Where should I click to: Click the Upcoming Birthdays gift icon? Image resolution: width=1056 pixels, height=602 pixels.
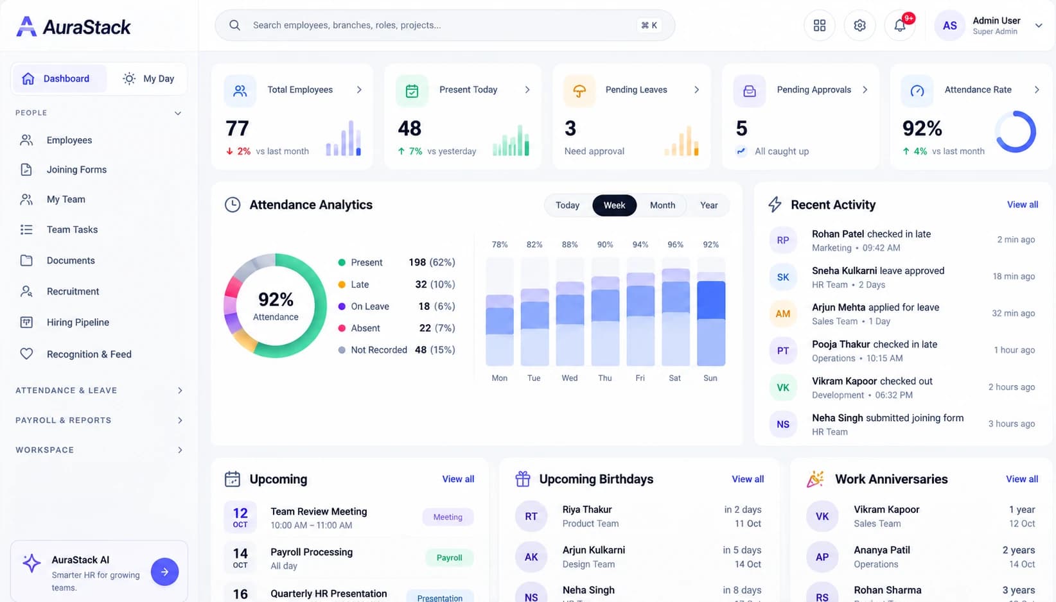tap(523, 479)
